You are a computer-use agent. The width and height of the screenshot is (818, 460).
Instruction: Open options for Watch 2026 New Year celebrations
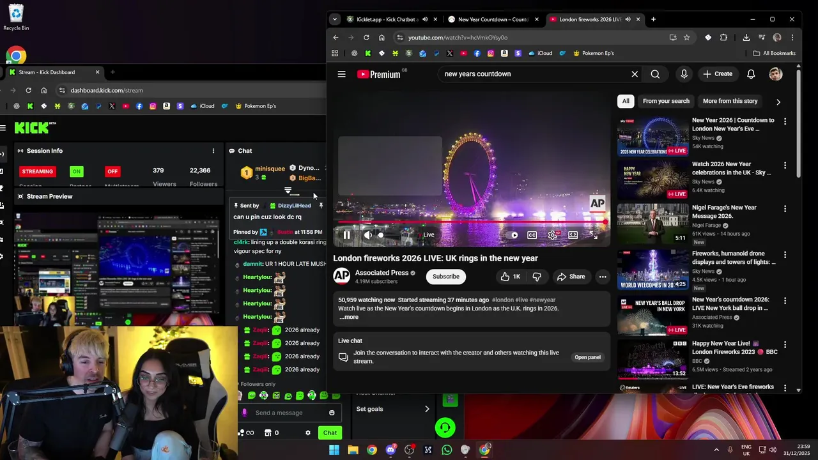785,165
